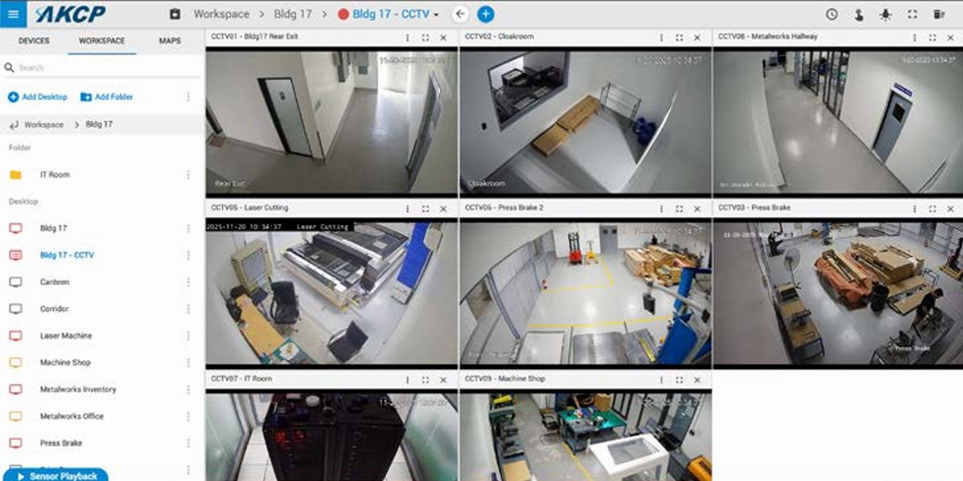
Task: Maximize the CCTV02 - Cloakroom camera panel
Action: click(x=679, y=38)
